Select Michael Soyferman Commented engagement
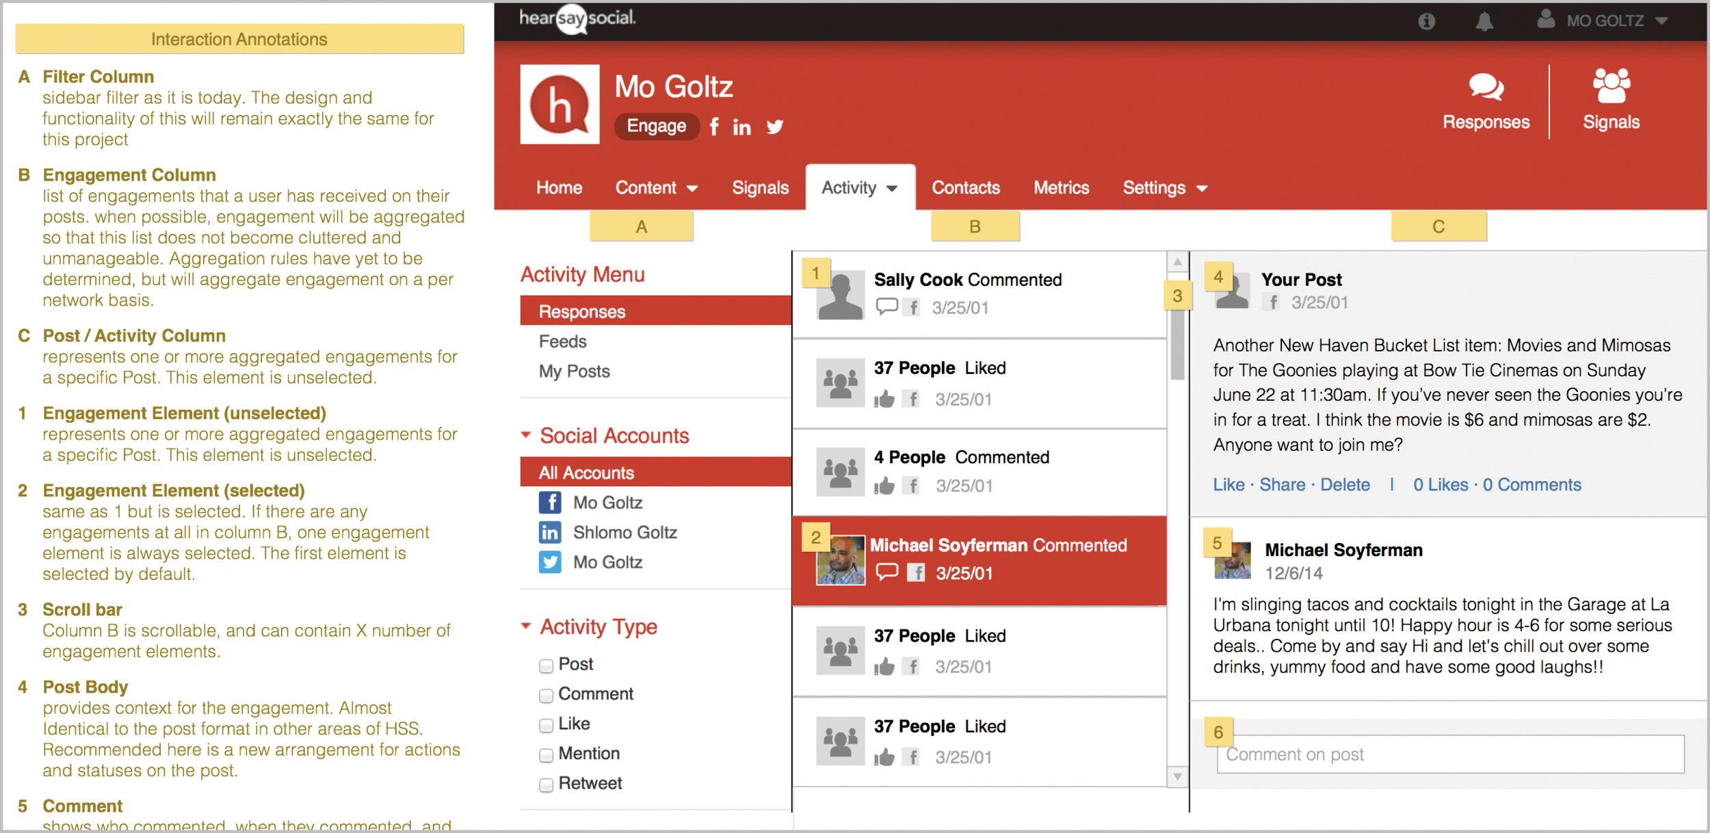 coord(979,561)
